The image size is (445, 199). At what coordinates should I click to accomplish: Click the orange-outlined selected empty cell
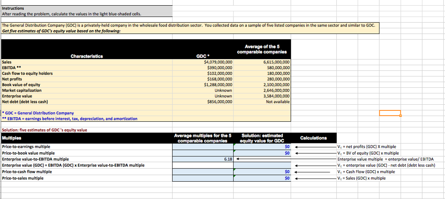(389, 113)
